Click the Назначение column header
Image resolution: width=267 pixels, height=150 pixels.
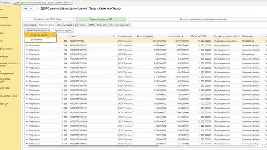[x=252, y=36]
